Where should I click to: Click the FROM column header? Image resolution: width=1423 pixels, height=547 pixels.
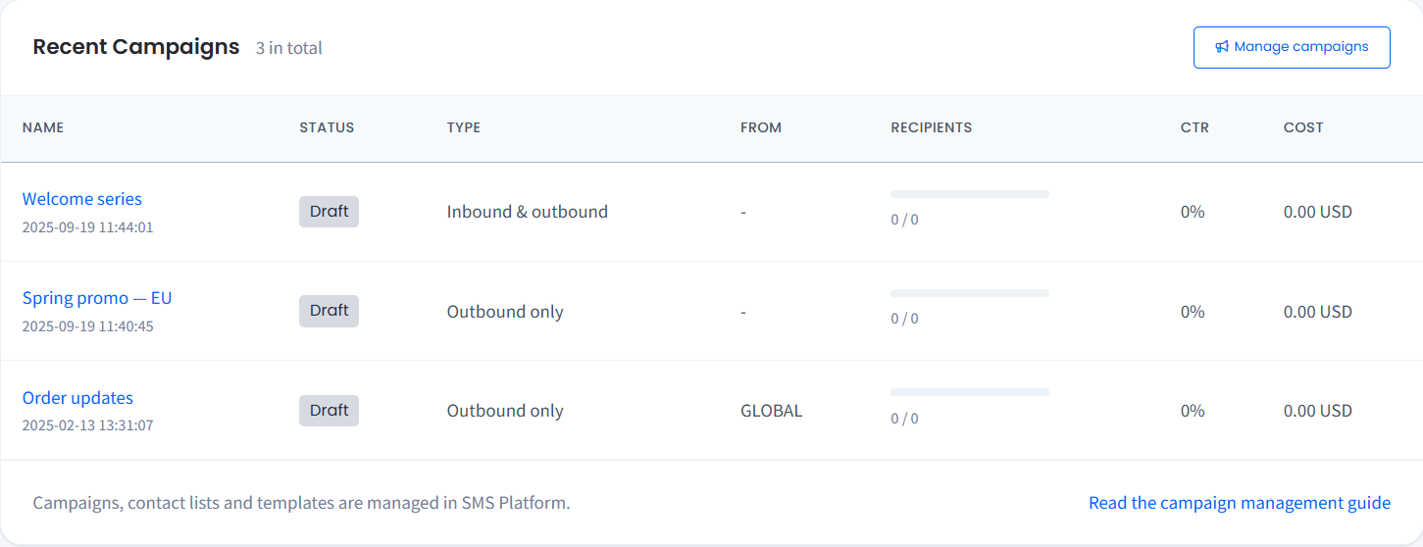coord(761,127)
